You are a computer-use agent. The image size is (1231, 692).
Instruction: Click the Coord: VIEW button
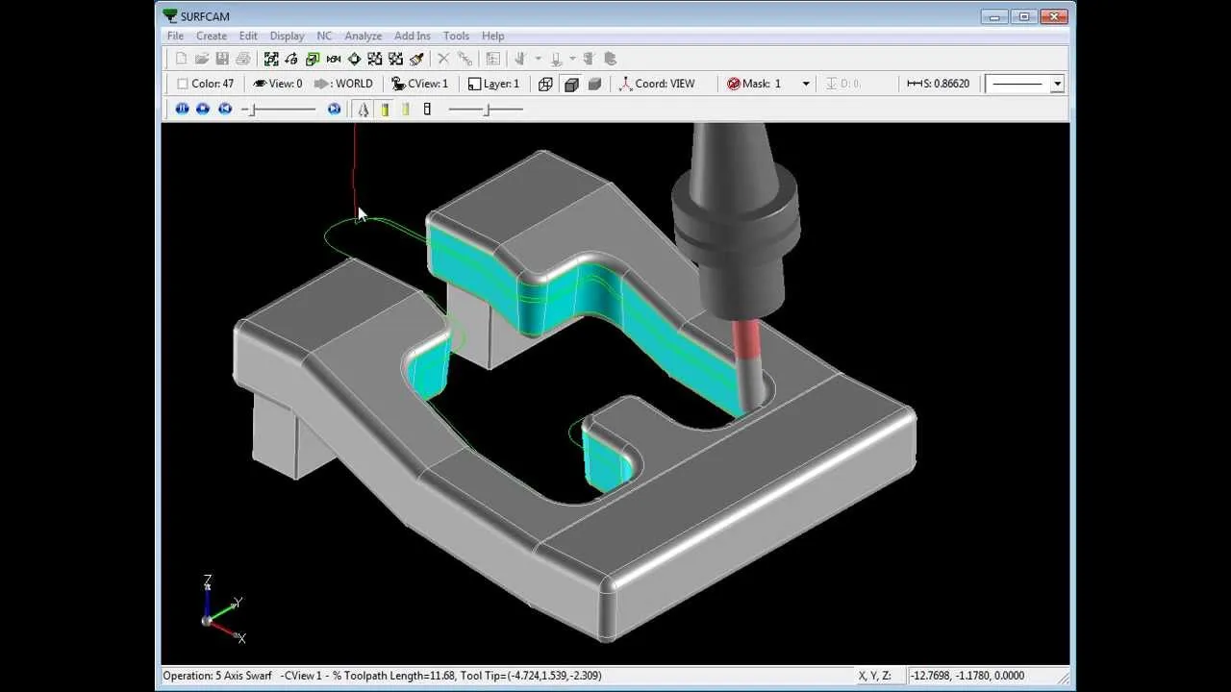(x=657, y=84)
